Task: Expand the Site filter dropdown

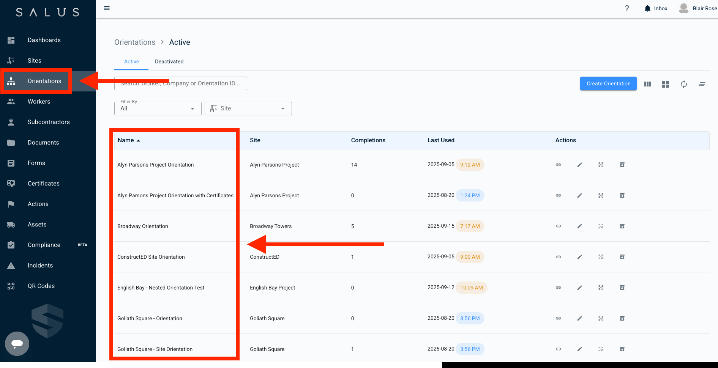Action: click(248, 109)
